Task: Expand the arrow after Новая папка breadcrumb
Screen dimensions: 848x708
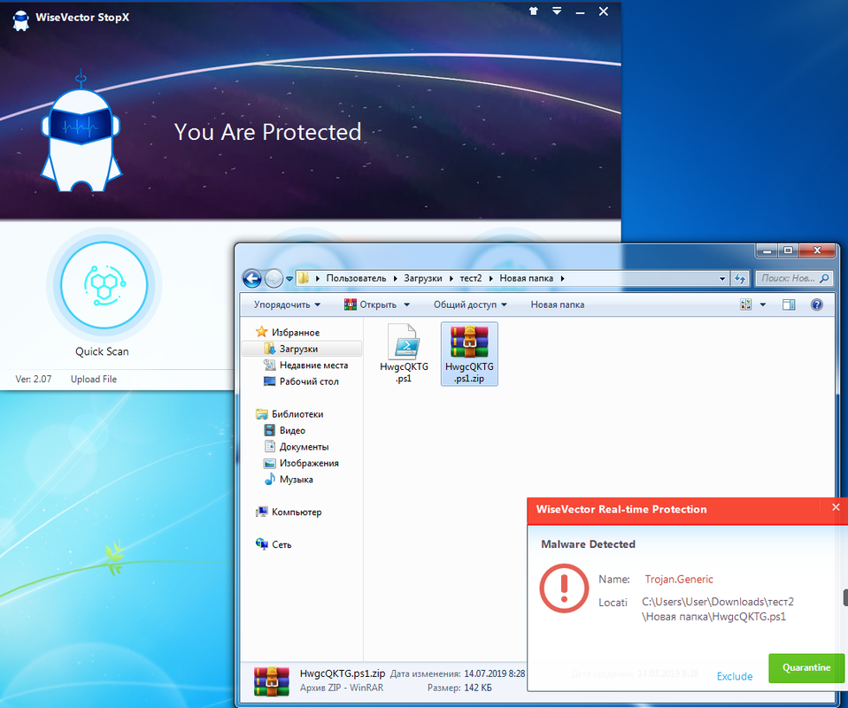Action: pyautogui.click(x=562, y=279)
